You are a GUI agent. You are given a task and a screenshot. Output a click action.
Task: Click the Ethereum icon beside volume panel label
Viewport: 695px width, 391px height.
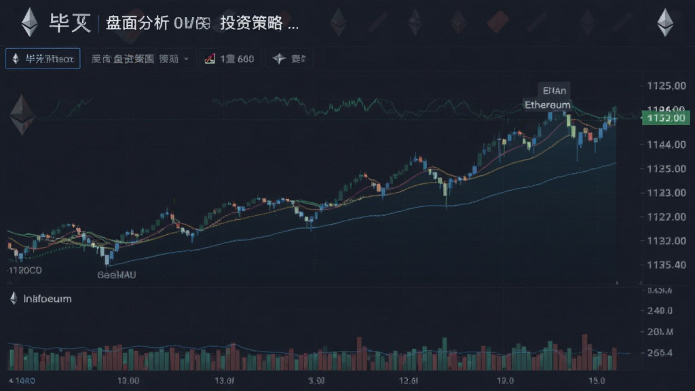coord(14,299)
